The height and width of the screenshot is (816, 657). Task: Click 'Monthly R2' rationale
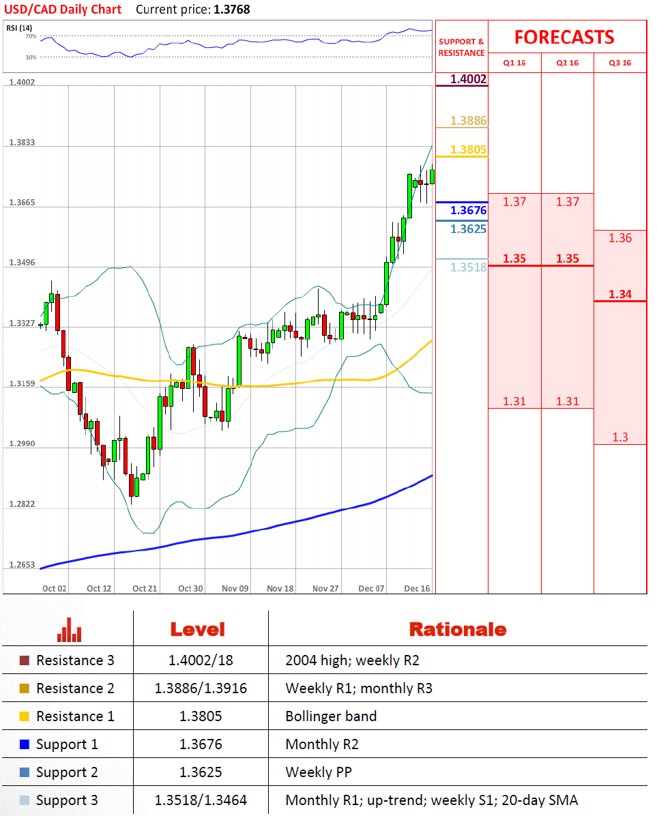[x=322, y=745]
